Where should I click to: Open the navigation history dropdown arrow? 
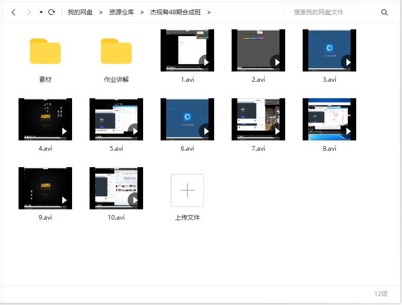click(41, 12)
